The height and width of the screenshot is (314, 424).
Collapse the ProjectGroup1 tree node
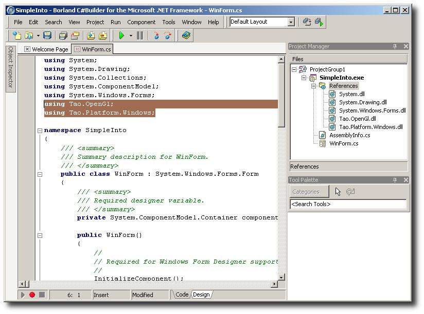coord(294,70)
